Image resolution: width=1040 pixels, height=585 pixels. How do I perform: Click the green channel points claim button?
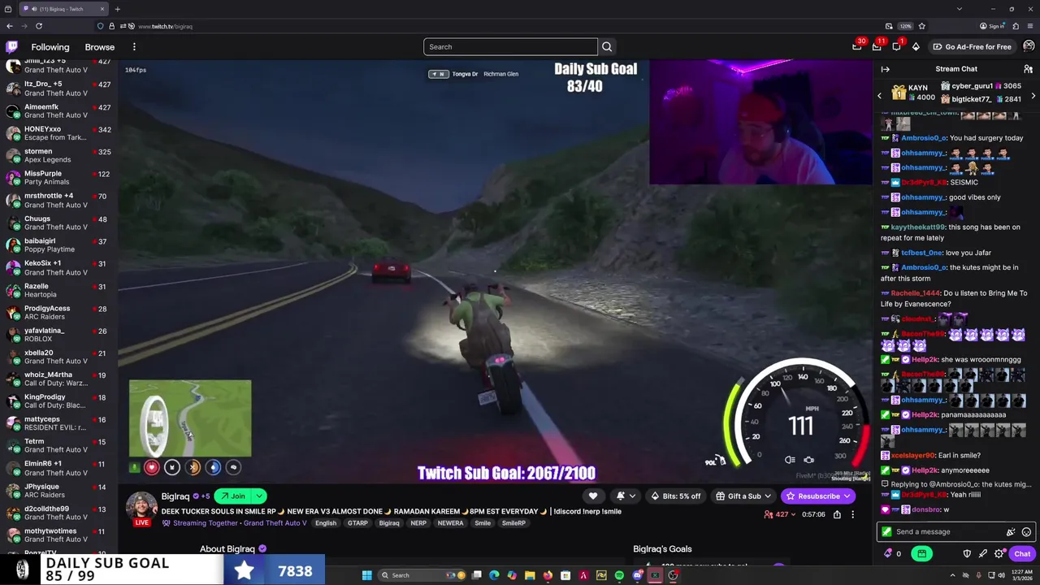[x=921, y=554]
